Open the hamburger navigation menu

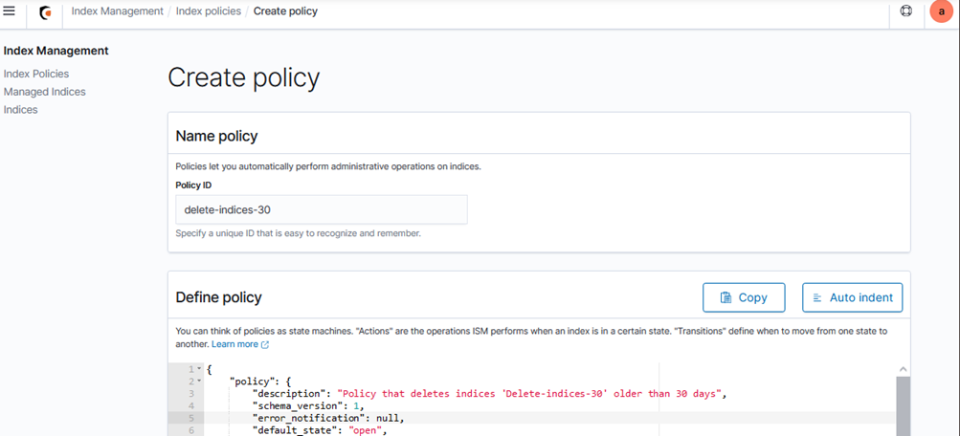click(x=10, y=11)
